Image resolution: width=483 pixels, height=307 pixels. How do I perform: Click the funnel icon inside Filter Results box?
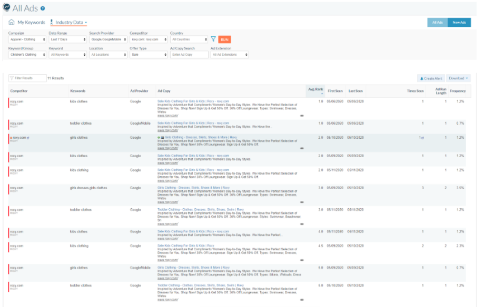coord(12,78)
